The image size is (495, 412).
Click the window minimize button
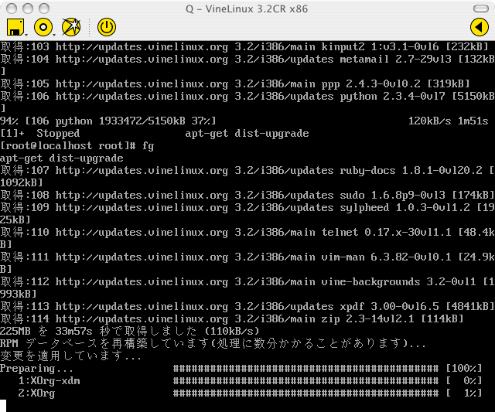(x=28, y=9)
